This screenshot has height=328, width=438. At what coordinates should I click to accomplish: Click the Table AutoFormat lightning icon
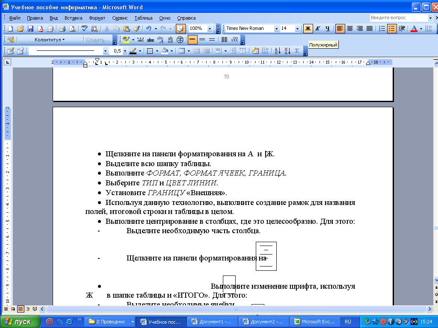[x=255, y=51]
